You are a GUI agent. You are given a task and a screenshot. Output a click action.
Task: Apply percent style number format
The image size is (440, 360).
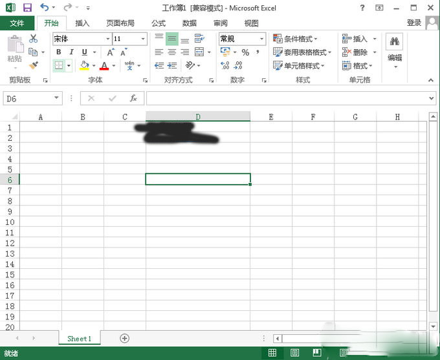[245, 52]
